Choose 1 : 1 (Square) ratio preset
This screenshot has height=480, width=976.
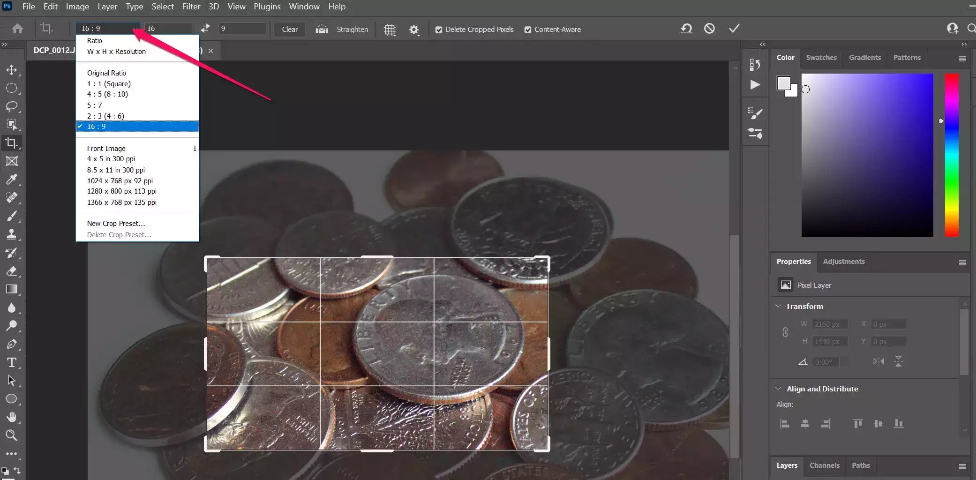(x=109, y=84)
